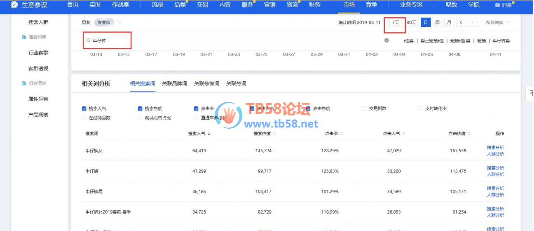Open the 所有终端 dropdown
534x231 pixels.
(498, 23)
